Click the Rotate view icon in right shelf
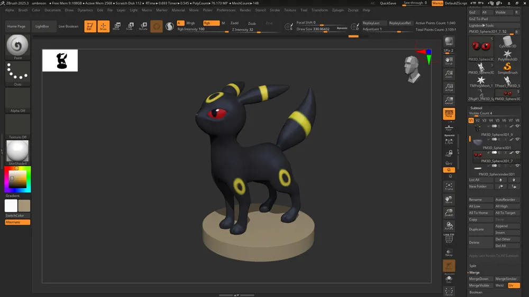Image resolution: width=529 pixels, height=297 pixels. (x=449, y=226)
